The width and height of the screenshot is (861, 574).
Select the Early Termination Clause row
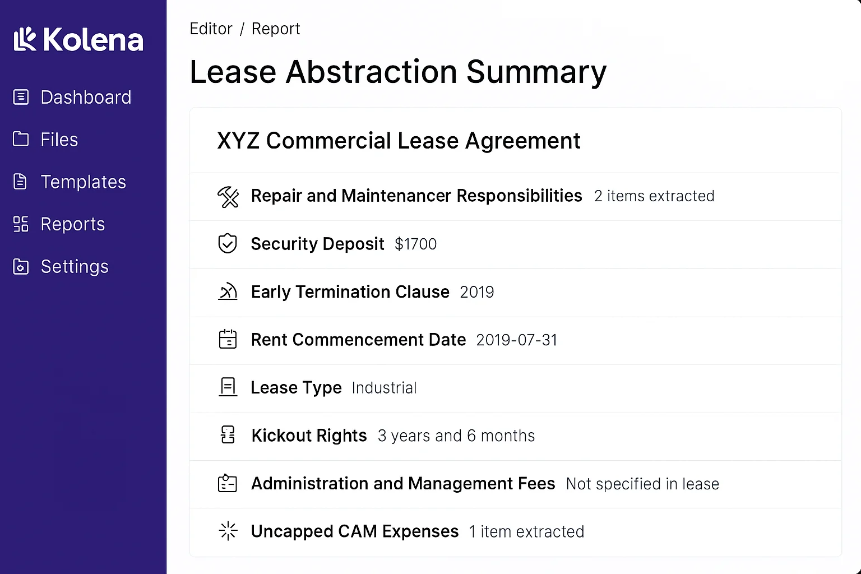coord(350,292)
